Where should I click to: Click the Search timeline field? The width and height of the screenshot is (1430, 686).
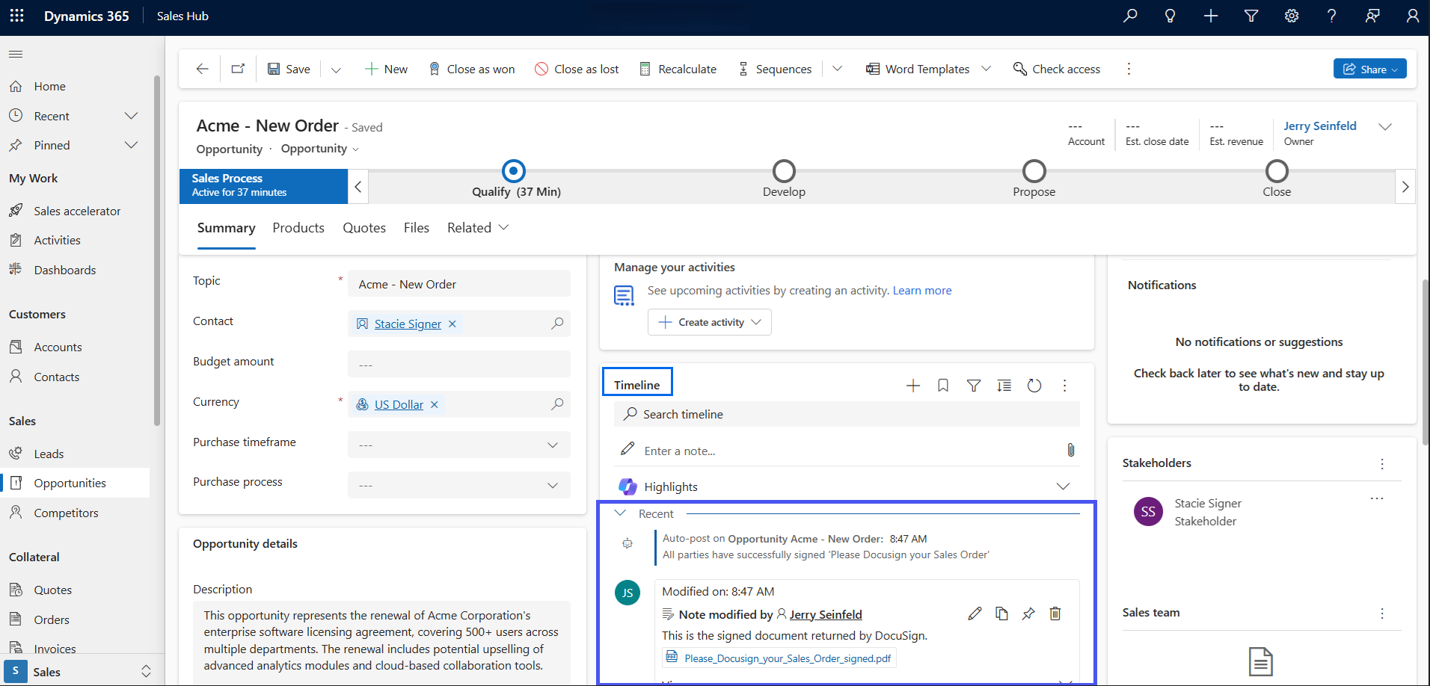pyautogui.click(x=845, y=414)
